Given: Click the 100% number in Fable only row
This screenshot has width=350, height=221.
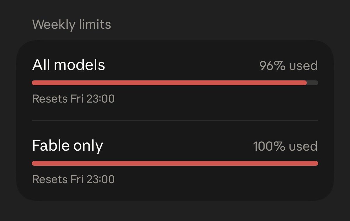Looking at the screenshot, I should pyautogui.click(x=269, y=146).
